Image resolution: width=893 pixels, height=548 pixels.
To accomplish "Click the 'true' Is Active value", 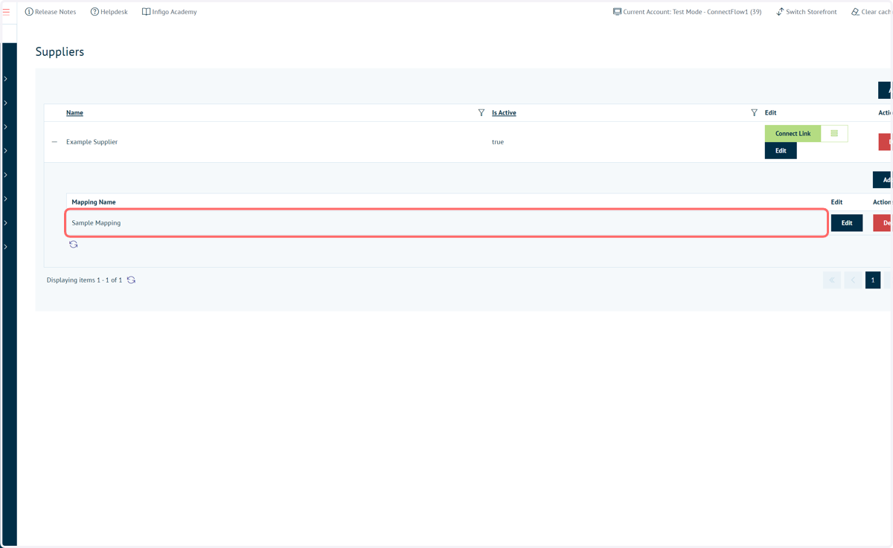I will pos(498,142).
